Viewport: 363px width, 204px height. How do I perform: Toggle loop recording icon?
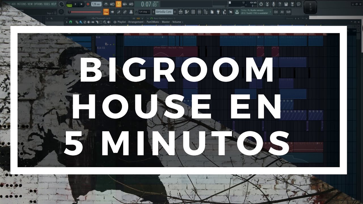(x=131, y=4)
